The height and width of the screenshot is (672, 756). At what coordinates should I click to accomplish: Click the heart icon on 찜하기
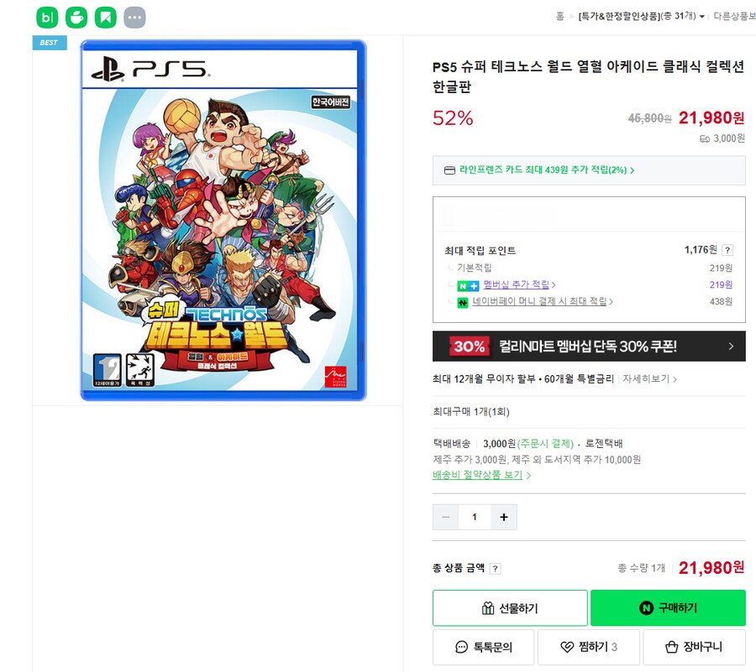click(x=567, y=647)
